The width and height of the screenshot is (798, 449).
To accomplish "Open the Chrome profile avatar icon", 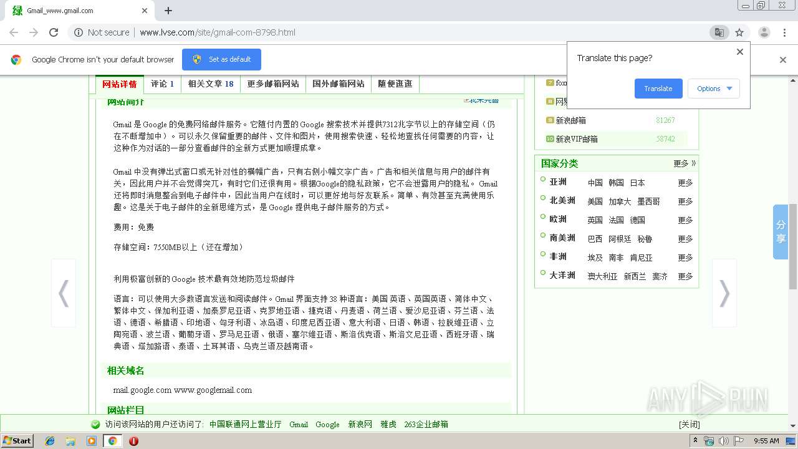I will 764,32.
